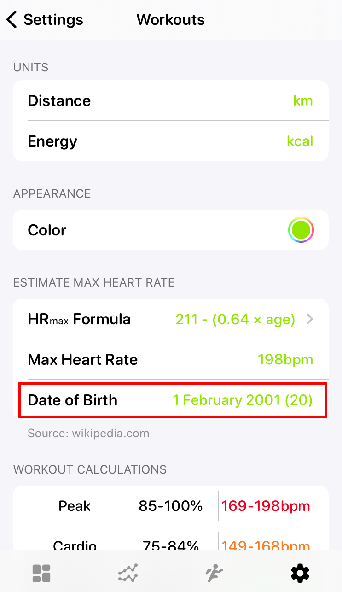Open the 211 - (0.64 × age) formula selector

tap(235, 319)
